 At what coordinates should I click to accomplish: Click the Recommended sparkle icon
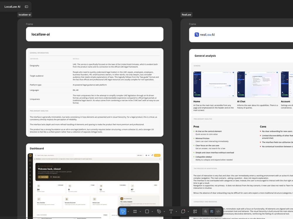point(122,199)
